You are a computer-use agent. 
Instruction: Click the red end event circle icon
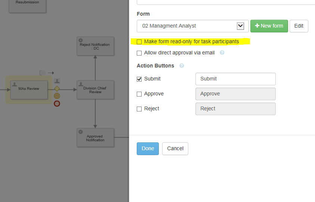(57, 103)
